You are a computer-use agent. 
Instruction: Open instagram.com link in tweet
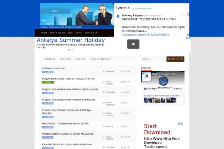coord(146,35)
